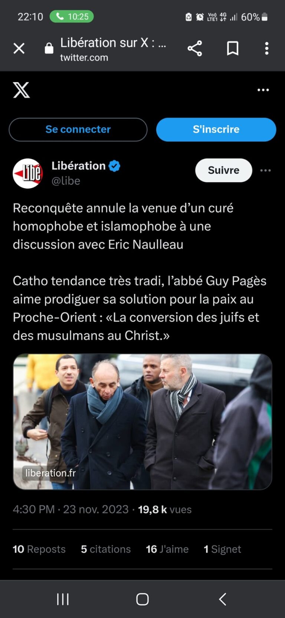Image resolution: width=285 pixels, height=618 pixels.
Task: Follow Libération with the Suivre button
Action: coord(224,170)
